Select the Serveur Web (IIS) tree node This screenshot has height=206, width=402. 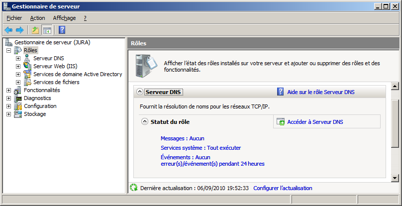(x=55, y=66)
